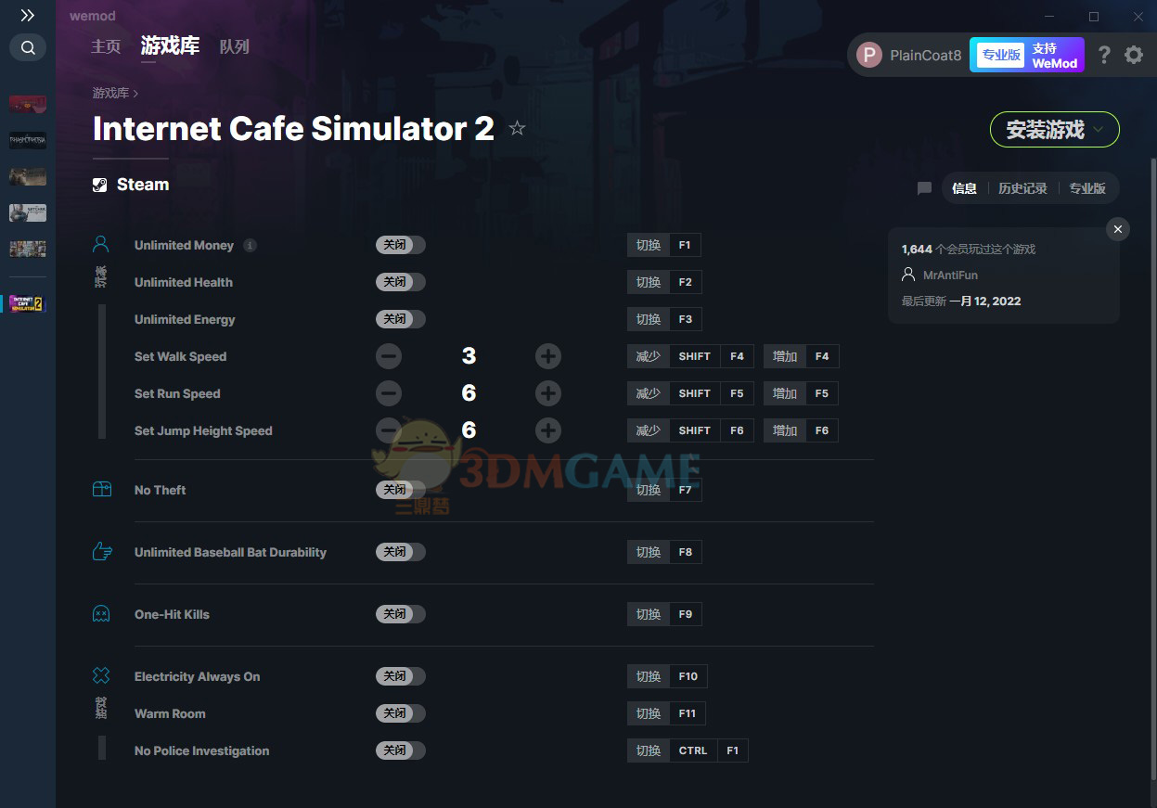Screen dimensions: 1157x808
Task: Increase Set Run Speed with plus
Action: [x=548, y=393]
